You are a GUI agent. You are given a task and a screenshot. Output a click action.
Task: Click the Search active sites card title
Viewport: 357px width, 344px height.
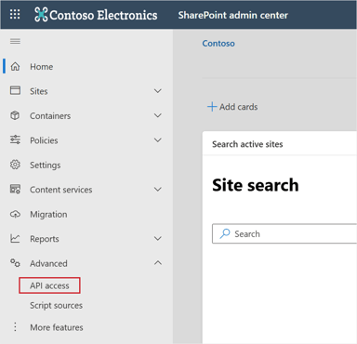[x=247, y=144]
